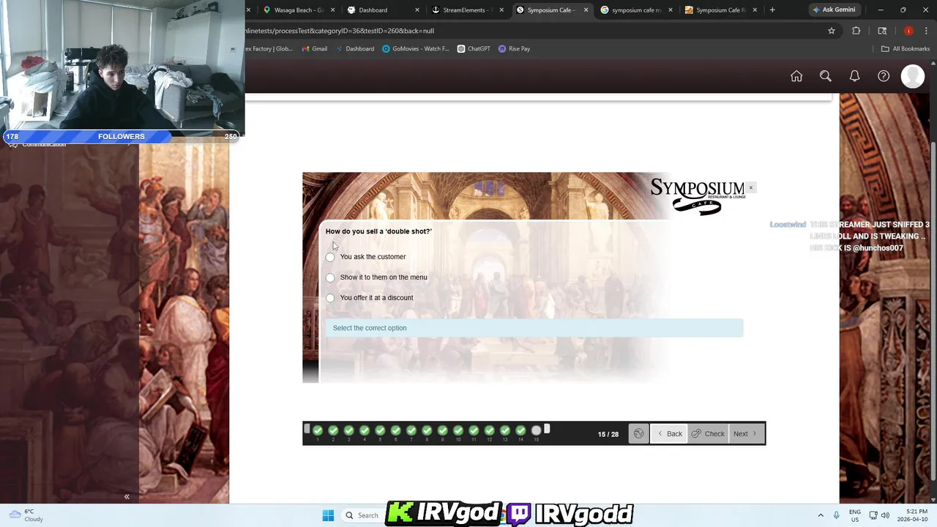Screen dimensions: 937x527
Task: Collapse the left sidebar with double chevron
Action: [127, 497]
